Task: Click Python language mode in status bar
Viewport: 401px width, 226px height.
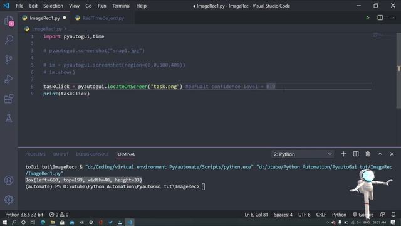Action: [339, 215]
